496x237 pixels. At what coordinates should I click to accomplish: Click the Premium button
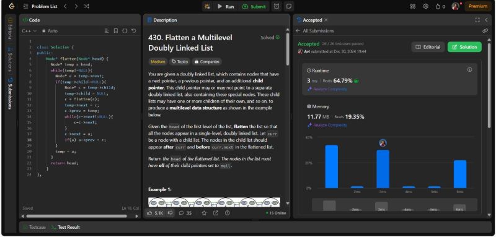coord(477,6)
